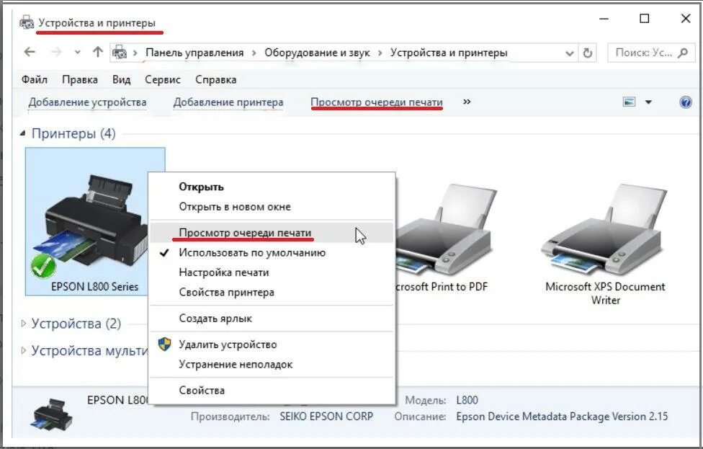Choose Настройка печати in context menu
703x449 pixels.
[x=272, y=272]
